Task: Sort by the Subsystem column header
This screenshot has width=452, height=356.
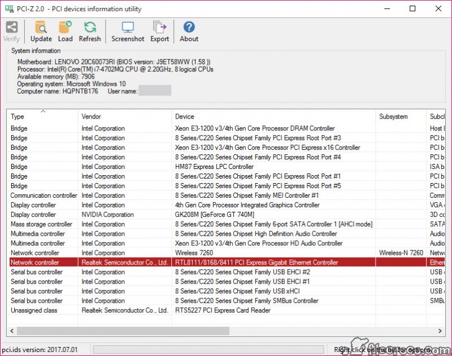Action: coord(401,116)
